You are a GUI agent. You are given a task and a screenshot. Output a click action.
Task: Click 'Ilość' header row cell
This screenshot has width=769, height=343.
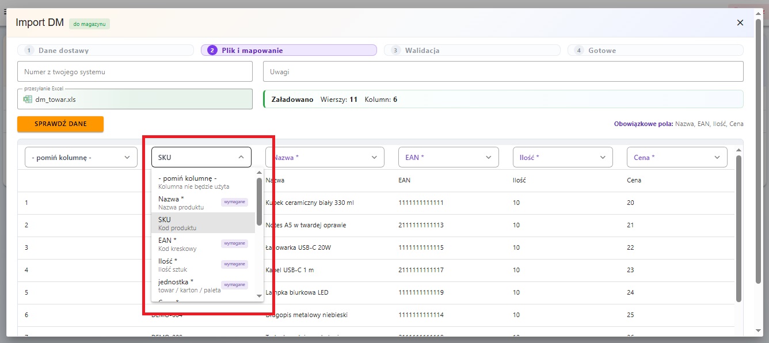tap(519, 180)
